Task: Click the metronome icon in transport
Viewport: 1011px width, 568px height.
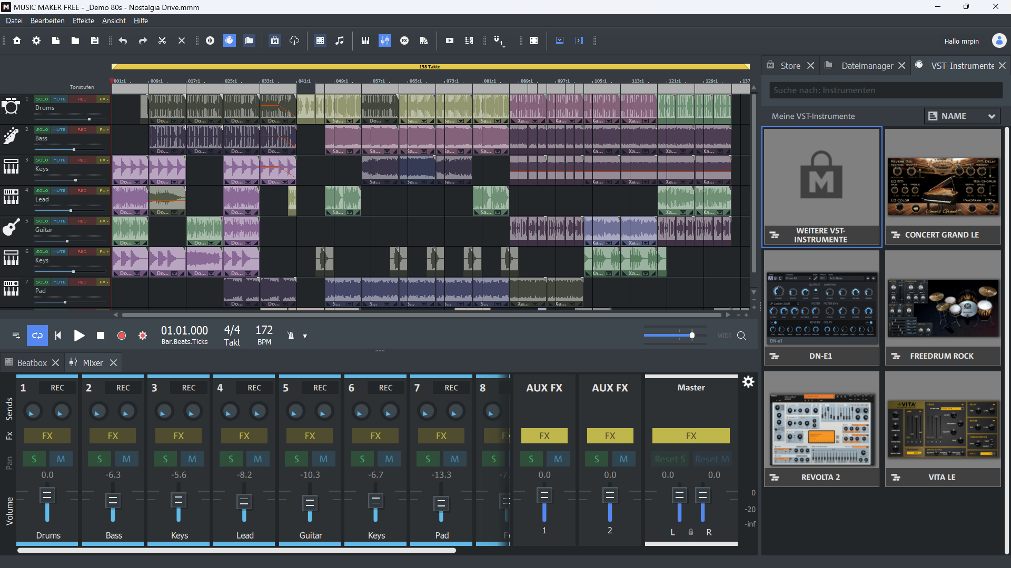Action: (x=291, y=336)
